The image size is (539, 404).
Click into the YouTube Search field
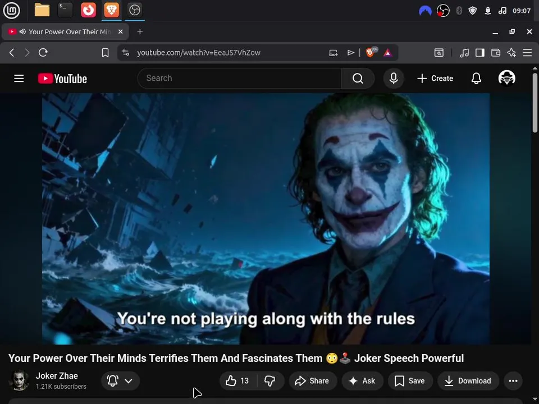point(239,79)
